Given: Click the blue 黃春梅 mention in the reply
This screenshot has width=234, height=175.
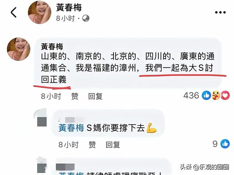Looking at the screenshot, I should (x=71, y=128).
